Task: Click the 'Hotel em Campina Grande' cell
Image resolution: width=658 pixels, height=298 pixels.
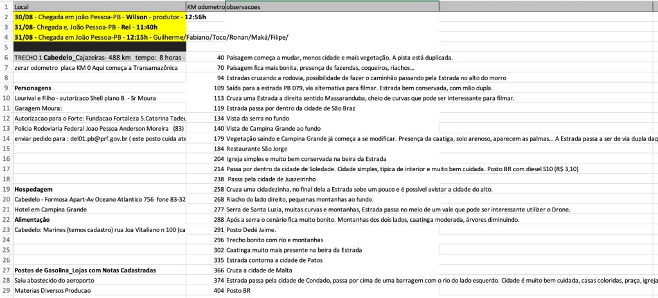Action: [96, 209]
